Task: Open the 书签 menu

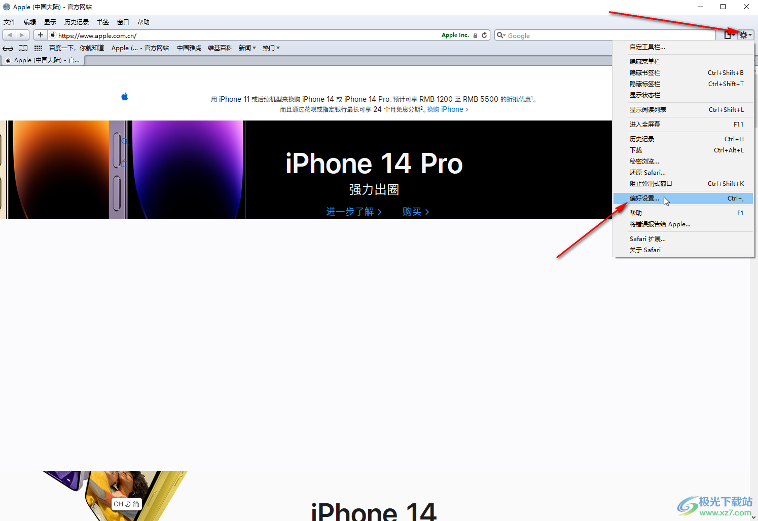Action: tap(103, 22)
